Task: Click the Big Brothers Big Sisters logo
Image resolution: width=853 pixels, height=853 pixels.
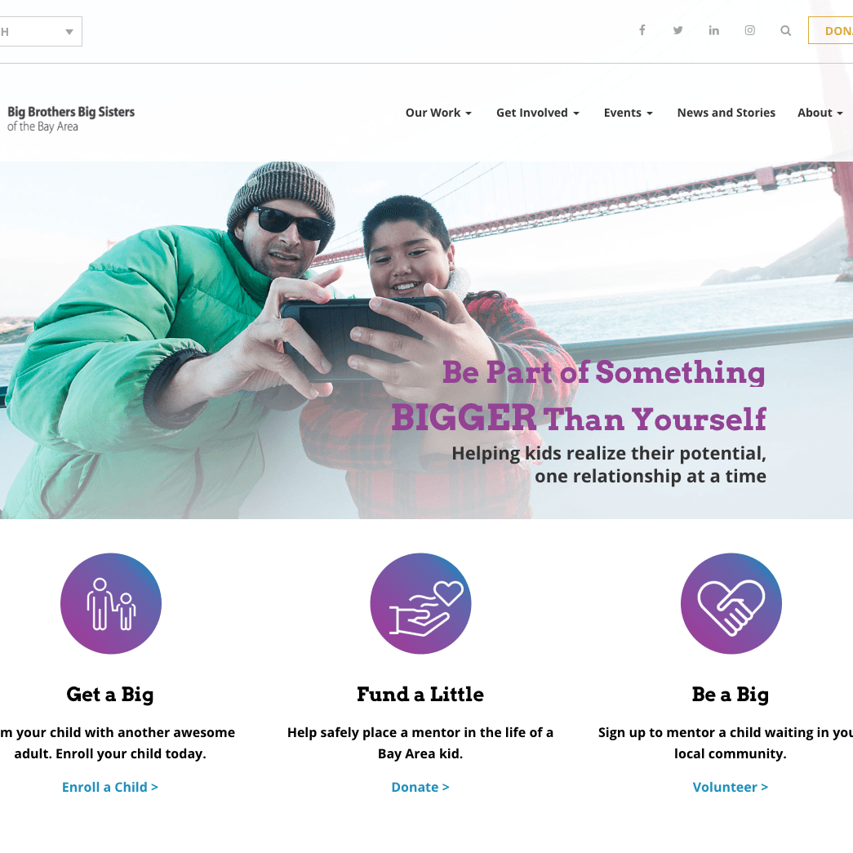Action: point(71,118)
